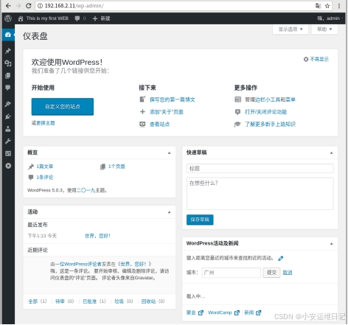The height and width of the screenshot is (325, 348).
Task: Open Pages icon in sidebar
Action: [8, 75]
